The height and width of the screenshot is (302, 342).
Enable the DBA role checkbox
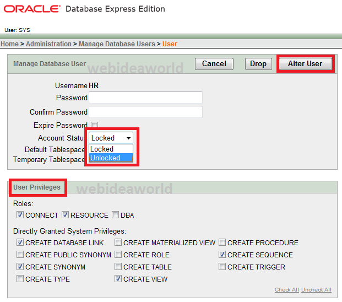115,215
